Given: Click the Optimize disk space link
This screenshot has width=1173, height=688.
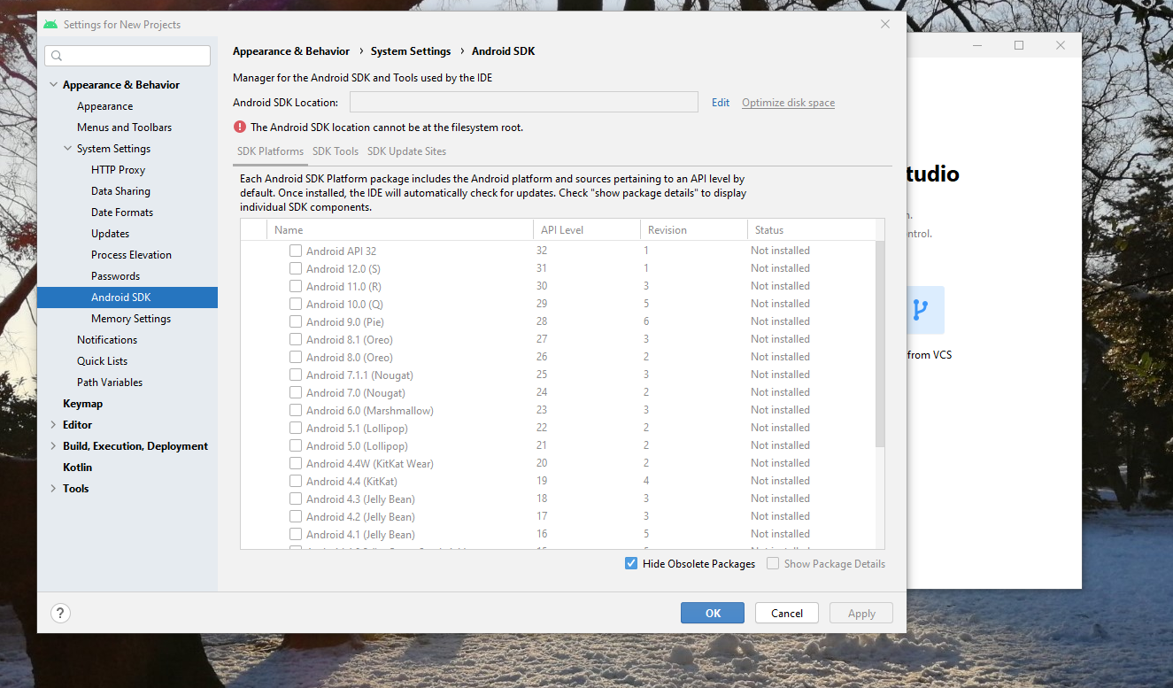Looking at the screenshot, I should (x=788, y=103).
